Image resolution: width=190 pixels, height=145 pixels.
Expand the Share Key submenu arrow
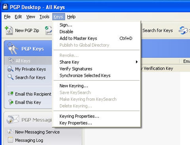(x=137, y=62)
